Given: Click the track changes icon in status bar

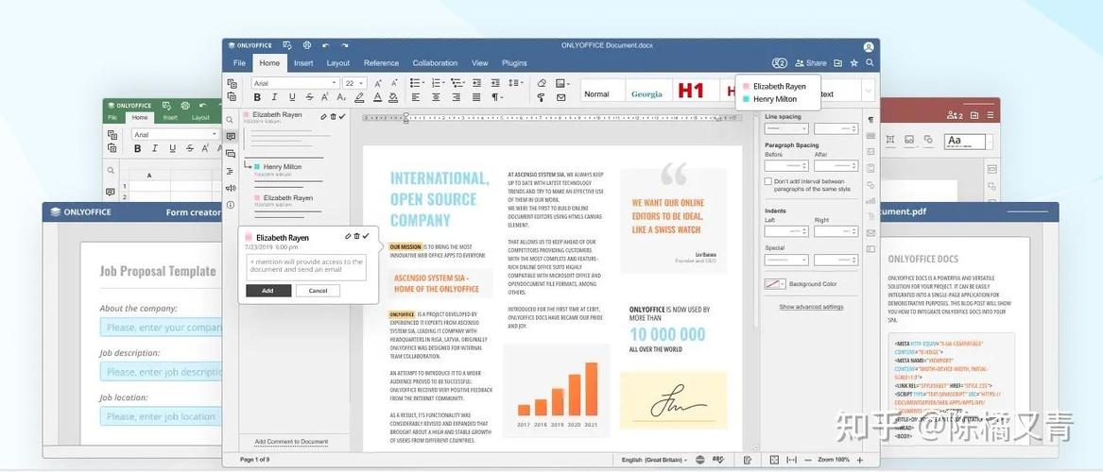Looking at the screenshot, I should click(748, 460).
